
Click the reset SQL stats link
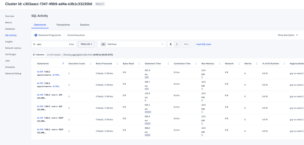click(x=204, y=44)
